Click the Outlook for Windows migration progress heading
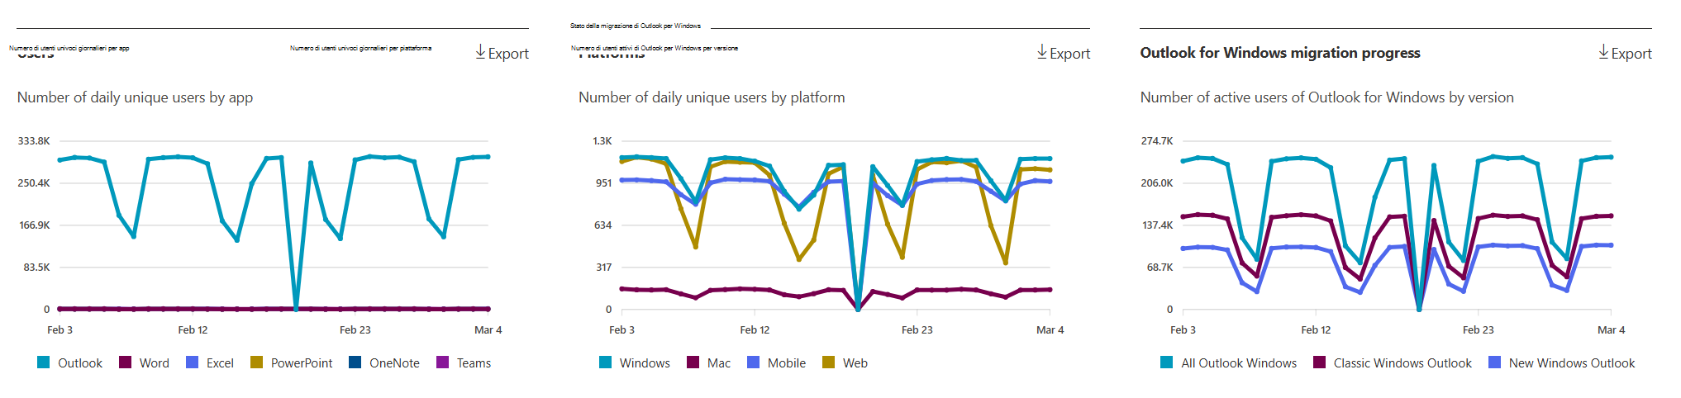Image resolution: width=1681 pixels, height=398 pixels. click(x=1280, y=53)
